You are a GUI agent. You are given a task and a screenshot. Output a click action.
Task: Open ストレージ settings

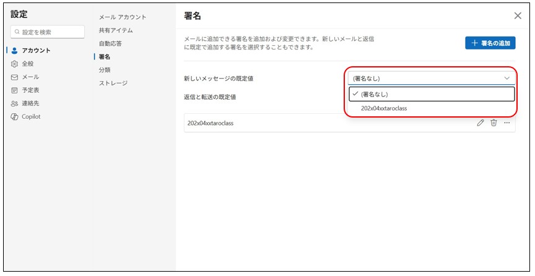[x=113, y=83]
